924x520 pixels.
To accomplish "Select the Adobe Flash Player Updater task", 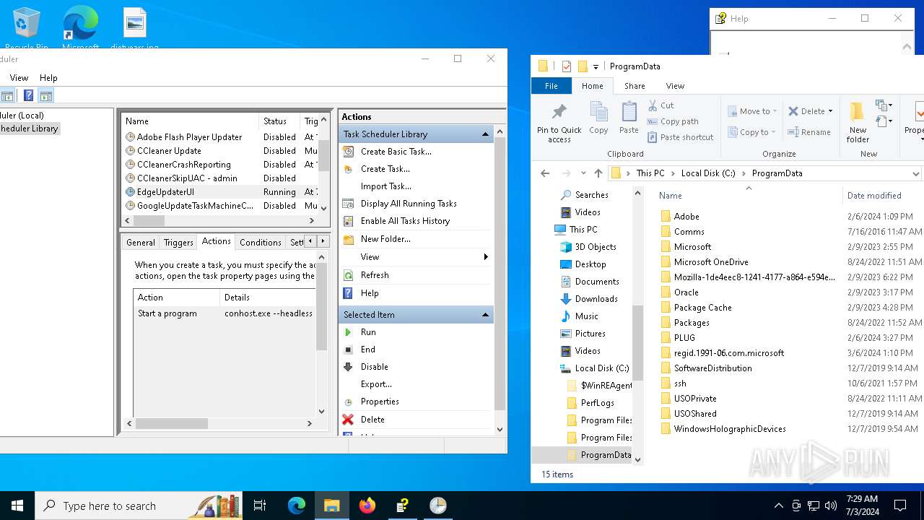I will tap(220, 137).
